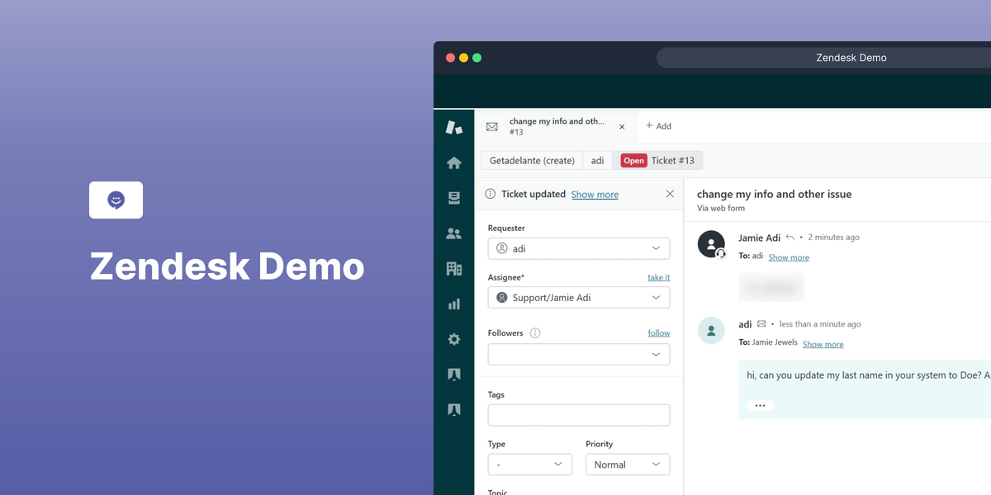Go to Home in the sidebar
Image resolution: width=991 pixels, height=495 pixels.
pos(453,163)
